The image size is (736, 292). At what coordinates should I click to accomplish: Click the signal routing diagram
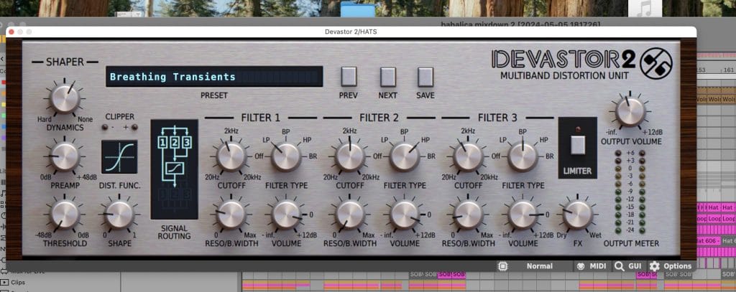(173, 169)
